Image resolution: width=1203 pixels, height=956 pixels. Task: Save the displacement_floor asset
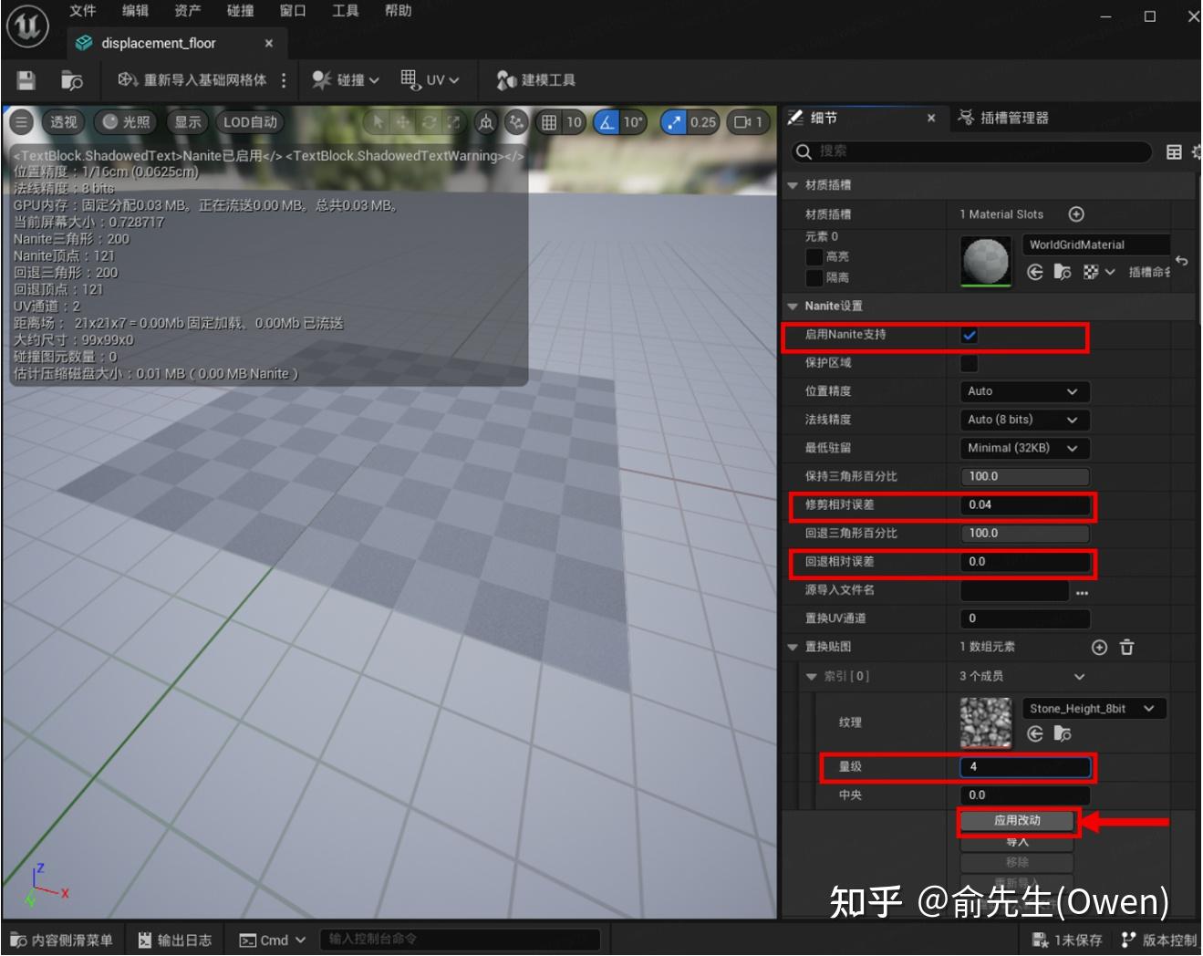click(x=25, y=79)
